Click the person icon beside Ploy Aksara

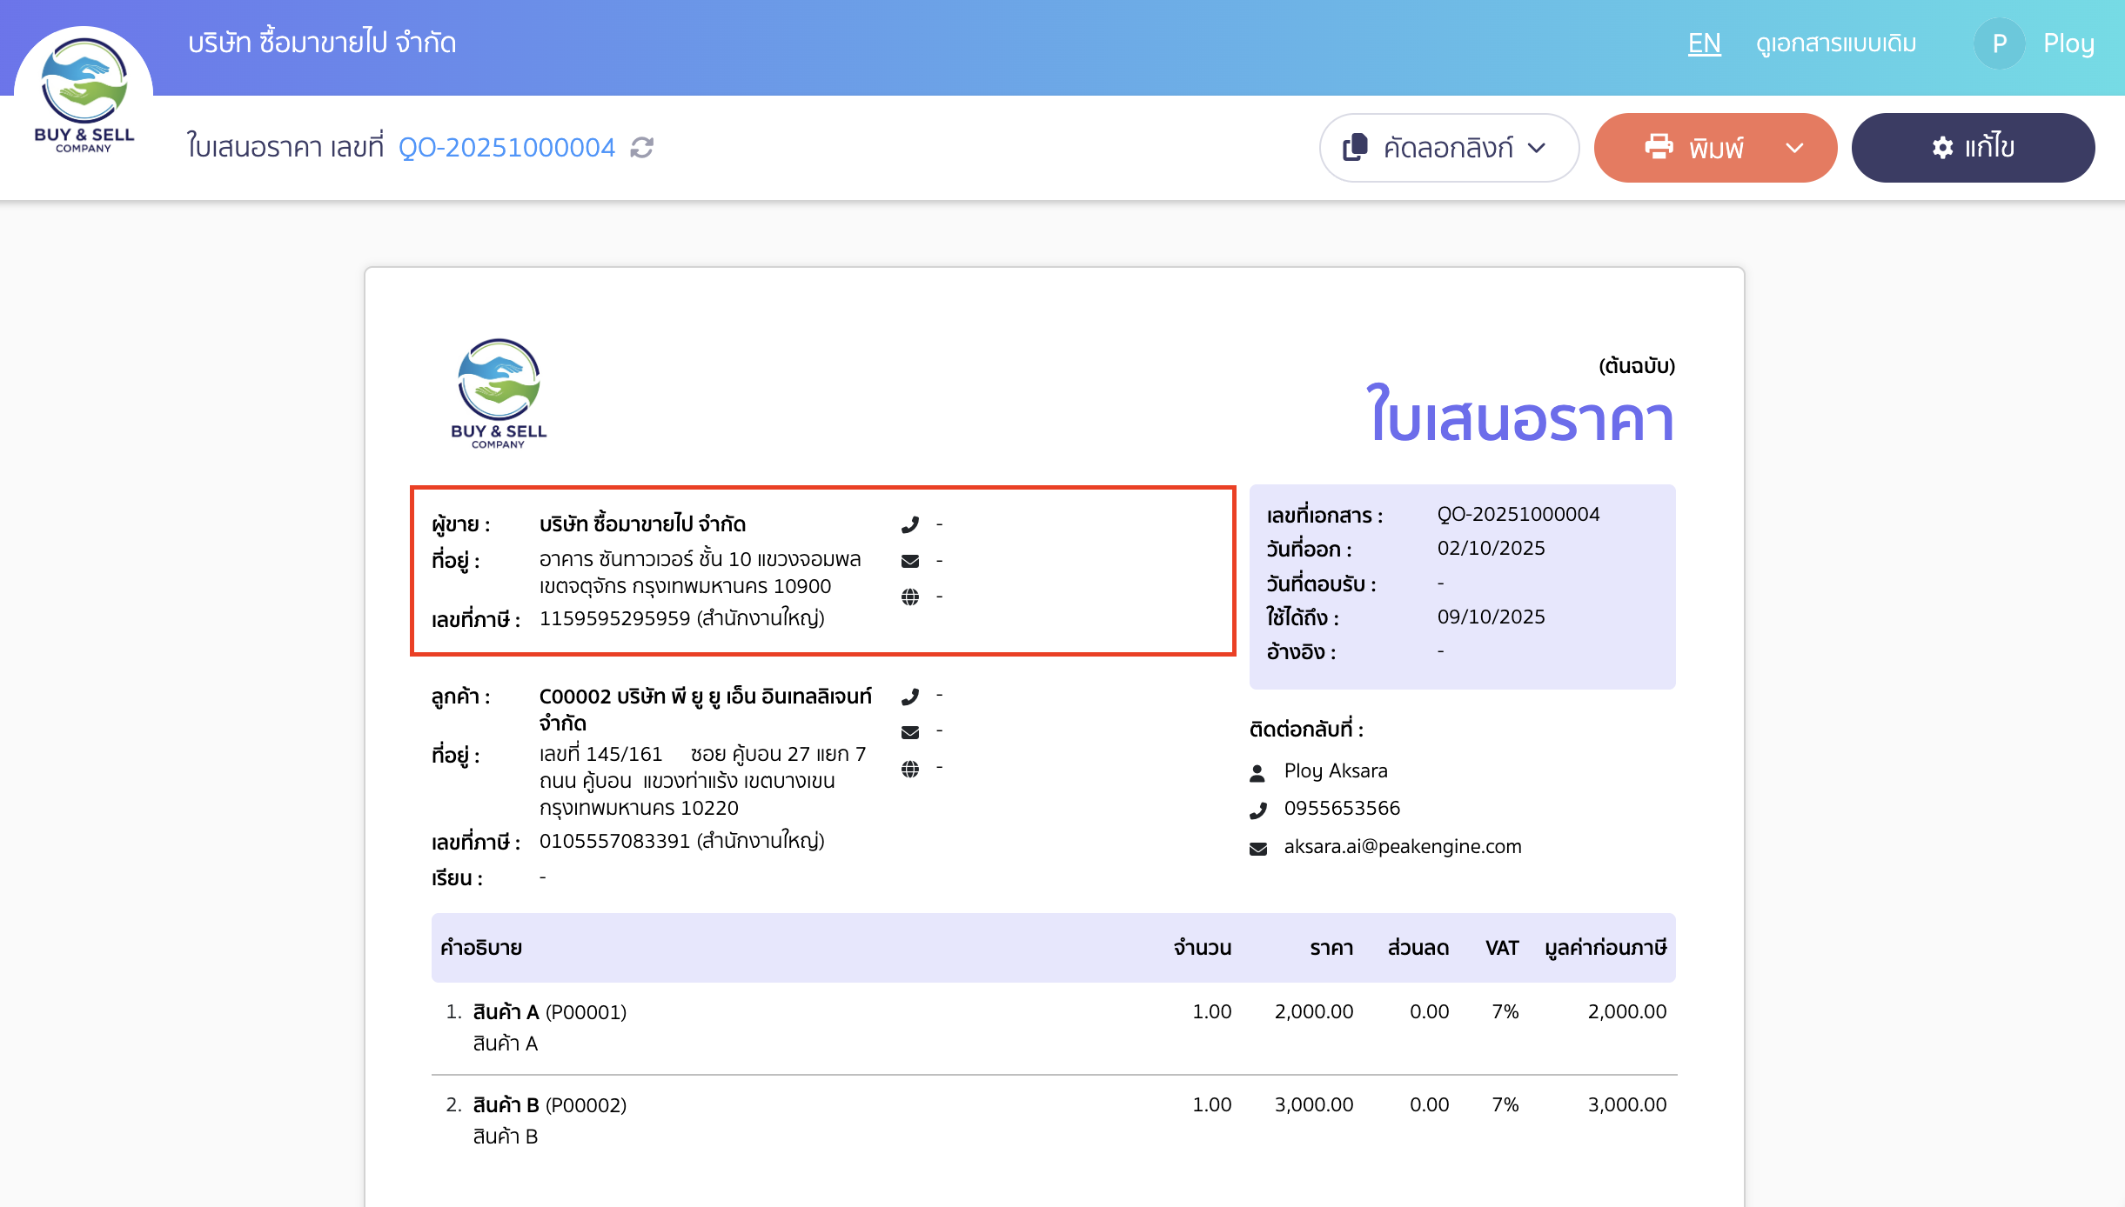click(1257, 770)
